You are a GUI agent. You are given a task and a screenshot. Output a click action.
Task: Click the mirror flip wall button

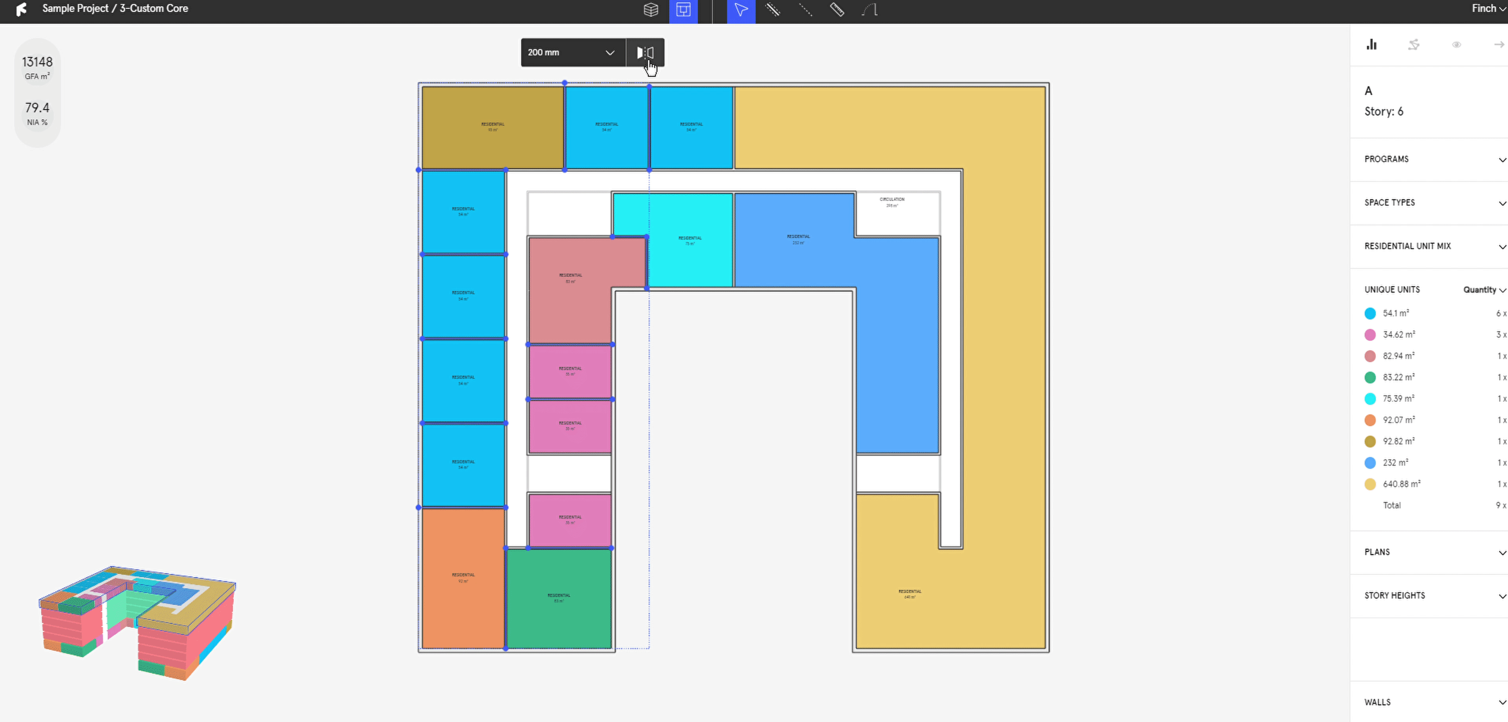[645, 53]
